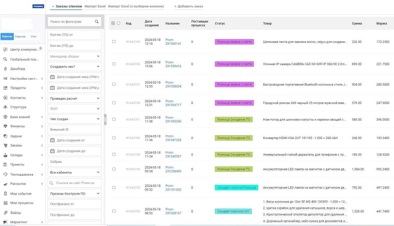This screenshot has width=394, height=226.
Task: Click Настройки системы sliders icon
Action: point(5,78)
